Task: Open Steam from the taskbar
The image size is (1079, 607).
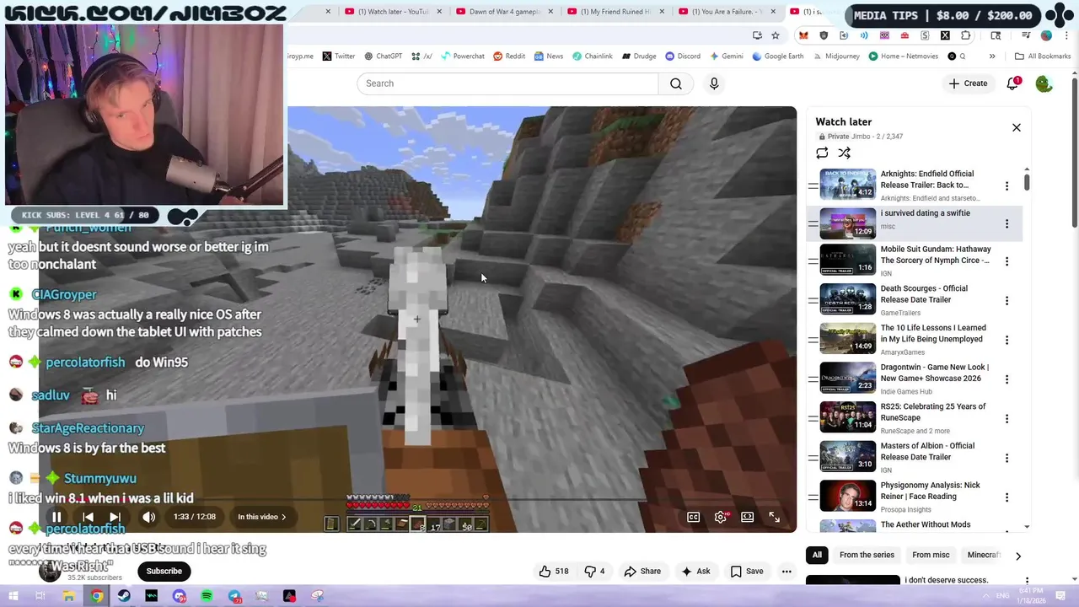Action: click(x=124, y=596)
